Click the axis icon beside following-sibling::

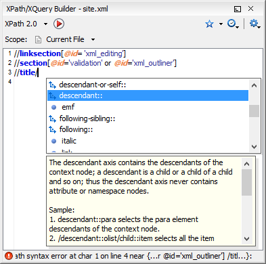pos(52,118)
